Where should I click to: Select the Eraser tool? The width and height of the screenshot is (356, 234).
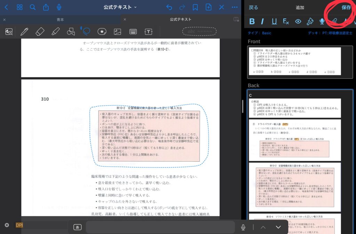click(40, 32)
